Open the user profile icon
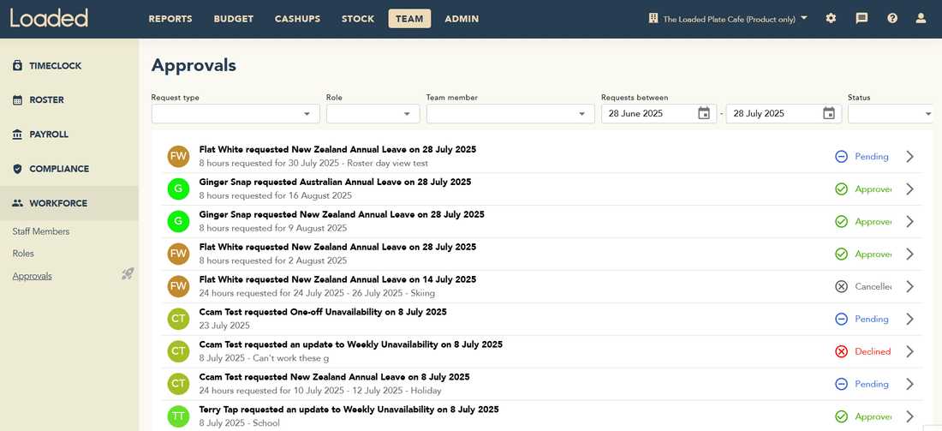The width and height of the screenshot is (942, 431). (921, 19)
